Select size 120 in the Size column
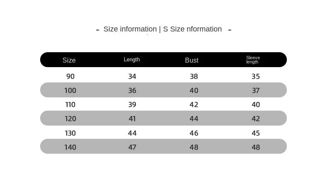This screenshot has width=327, height=179. click(x=70, y=119)
